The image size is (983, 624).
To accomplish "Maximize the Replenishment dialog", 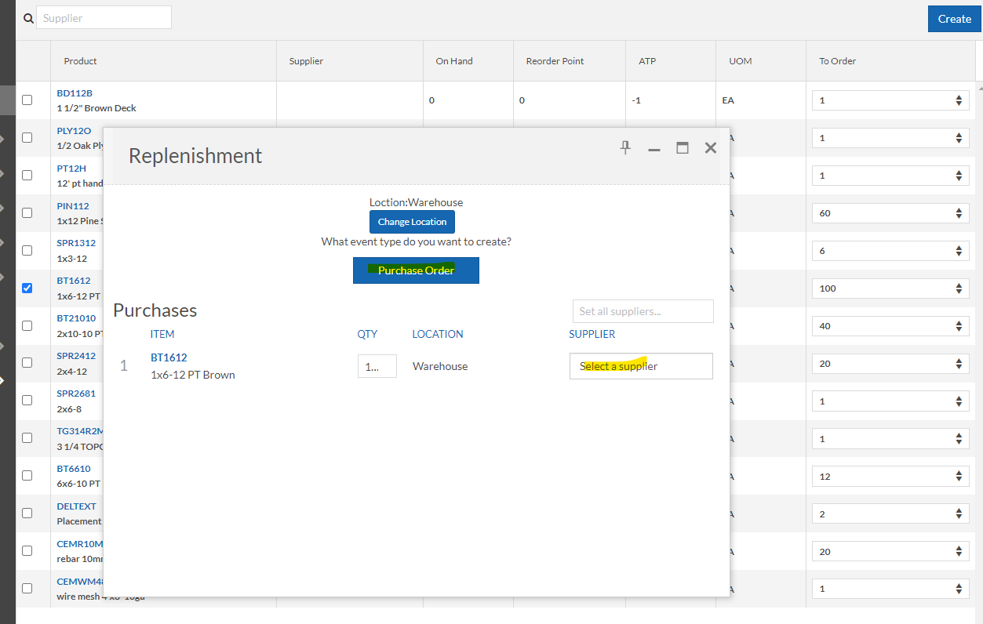I will 683,147.
